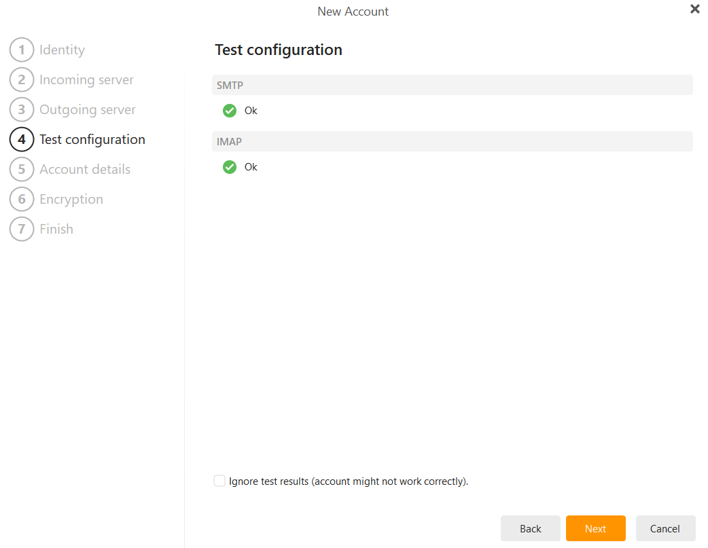Image resolution: width=708 pixels, height=548 pixels.
Task: Click the step 6 Encryption circle icon
Action: [x=21, y=199]
